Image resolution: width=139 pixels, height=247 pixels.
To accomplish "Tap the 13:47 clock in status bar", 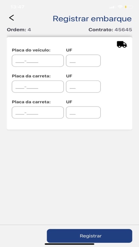I will click(x=17, y=7).
